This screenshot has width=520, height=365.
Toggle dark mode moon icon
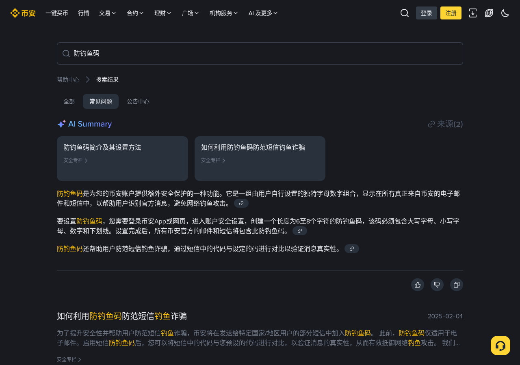point(505,13)
